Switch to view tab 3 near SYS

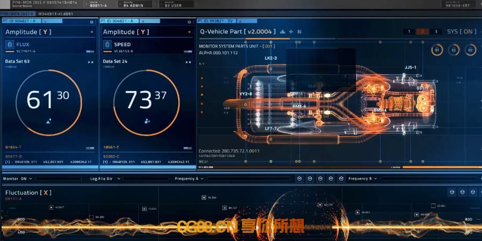(436, 32)
